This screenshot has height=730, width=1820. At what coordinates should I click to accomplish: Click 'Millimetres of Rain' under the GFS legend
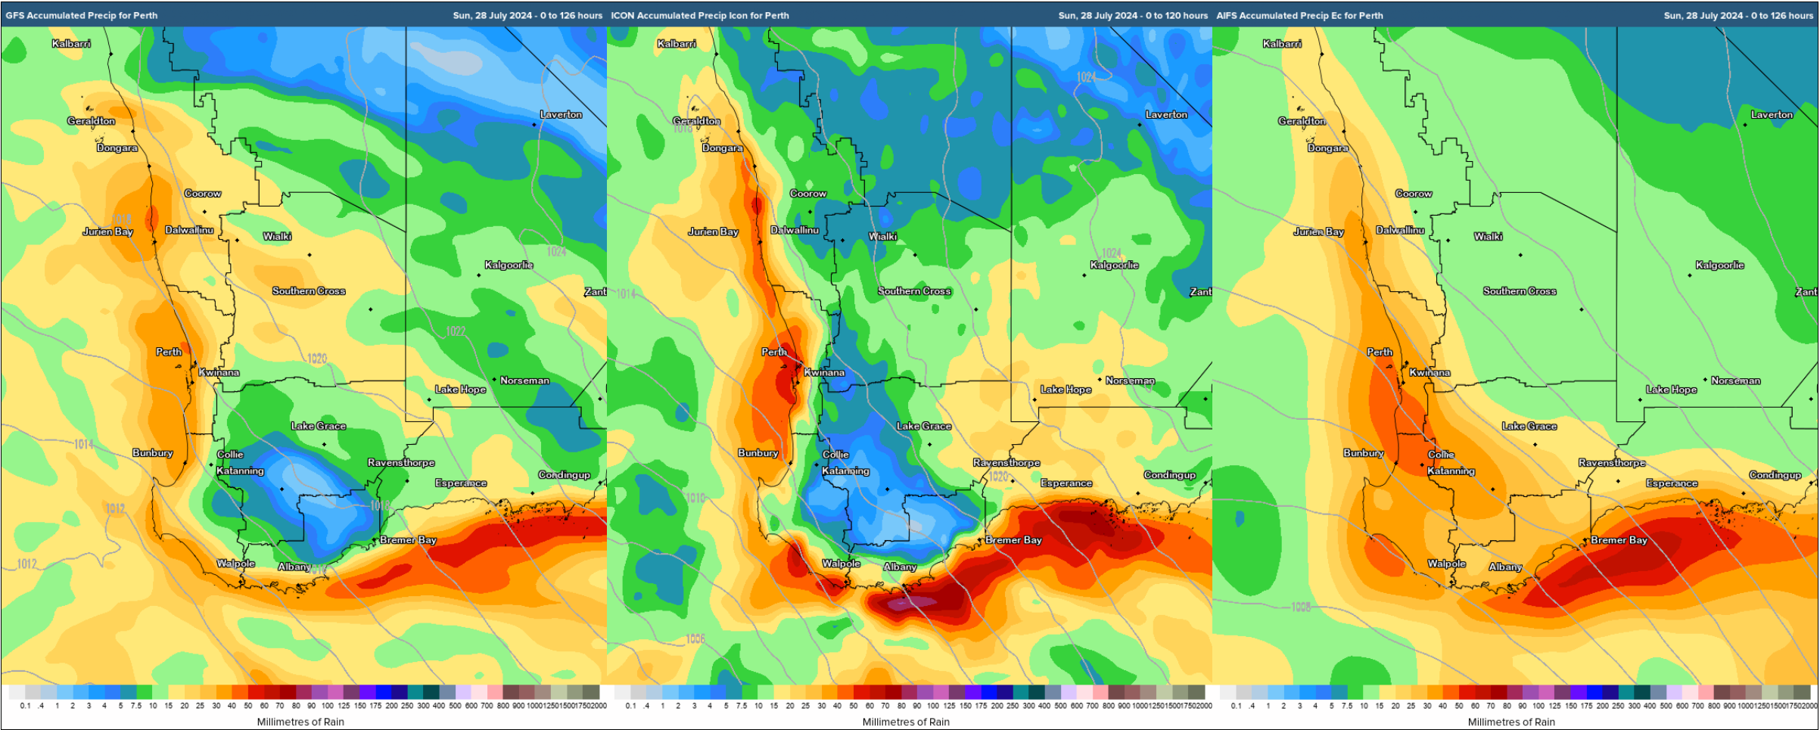click(300, 722)
